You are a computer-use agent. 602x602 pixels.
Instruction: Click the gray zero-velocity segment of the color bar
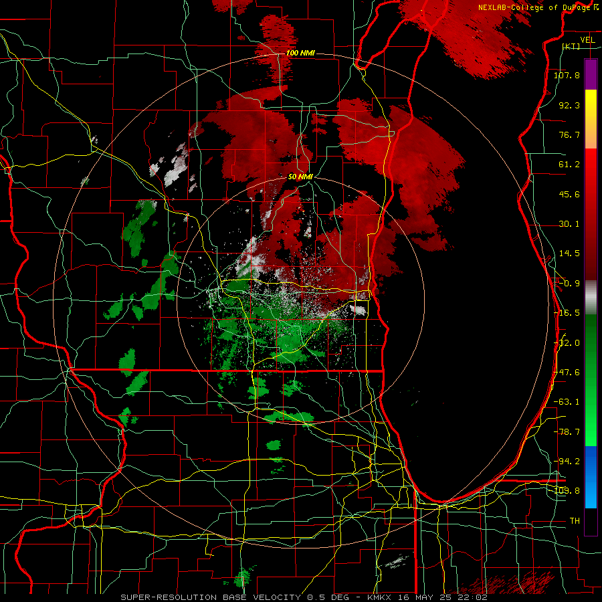pyautogui.click(x=591, y=298)
